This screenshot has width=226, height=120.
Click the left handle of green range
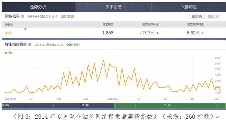click(115, 105)
